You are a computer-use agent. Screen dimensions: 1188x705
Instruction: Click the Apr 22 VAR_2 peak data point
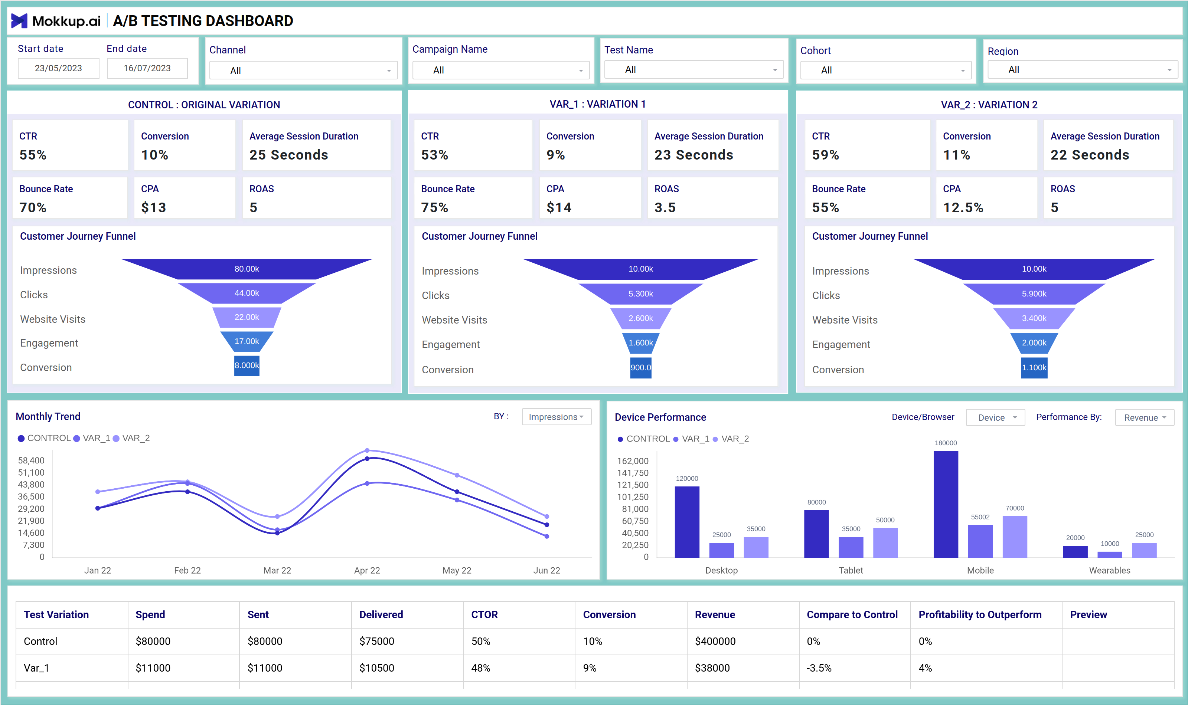[x=367, y=450]
